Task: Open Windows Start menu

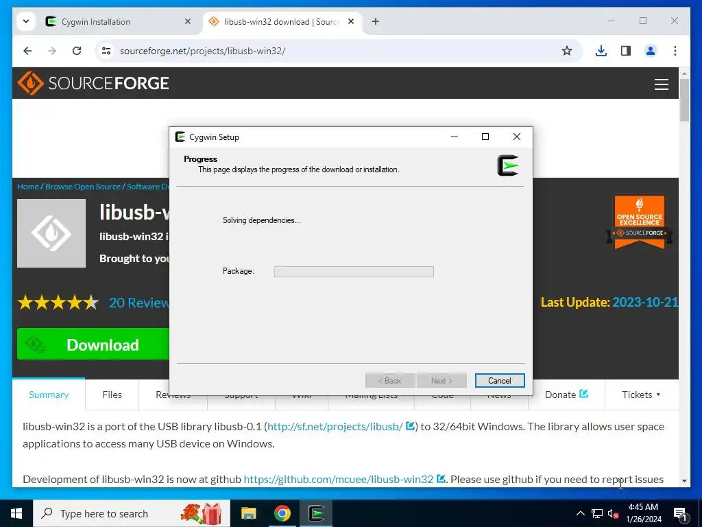Action: [x=16, y=513]
